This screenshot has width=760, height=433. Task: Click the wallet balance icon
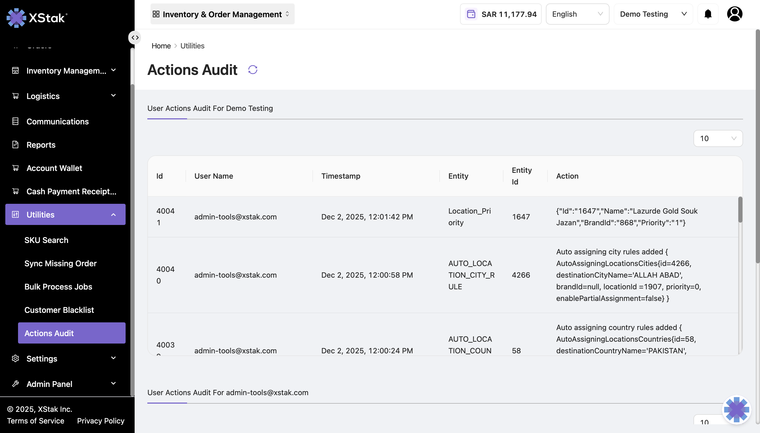pos(471,14)
